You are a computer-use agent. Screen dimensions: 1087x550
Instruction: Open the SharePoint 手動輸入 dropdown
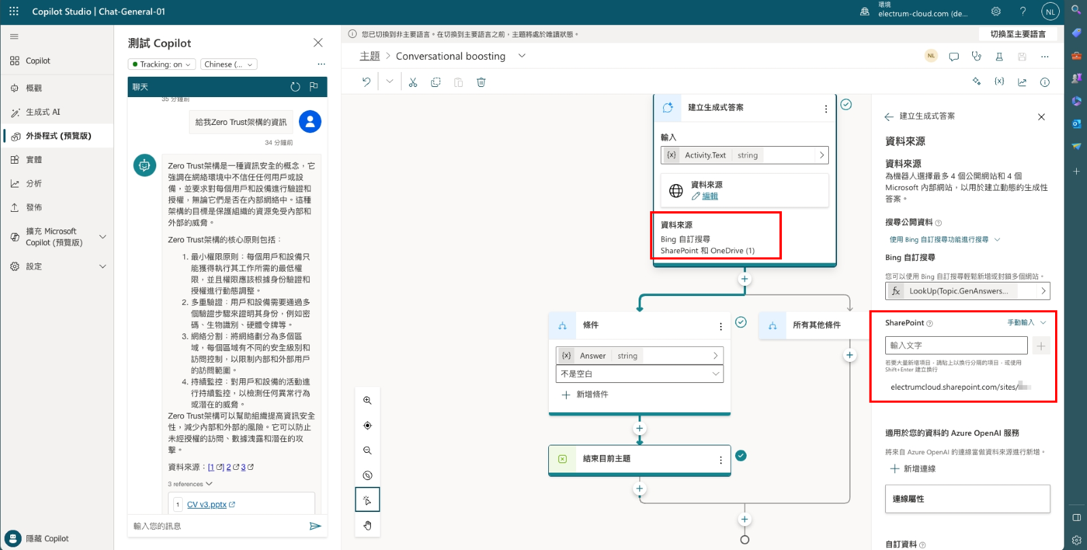(x=1027, y=323)
